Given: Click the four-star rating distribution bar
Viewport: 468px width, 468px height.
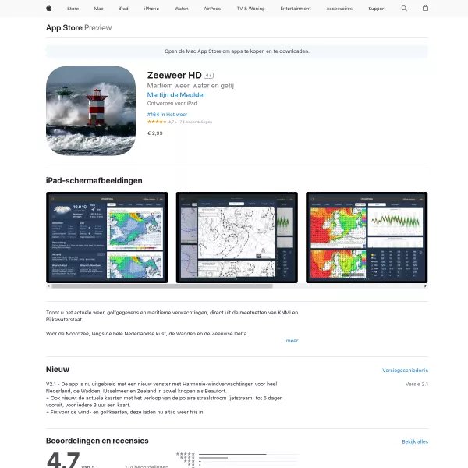Looking at the screenshot, I should coord(248,458).
